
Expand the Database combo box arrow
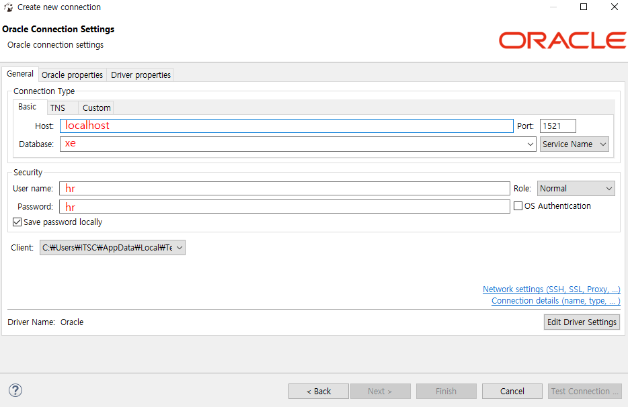click(x=530, y=144)
